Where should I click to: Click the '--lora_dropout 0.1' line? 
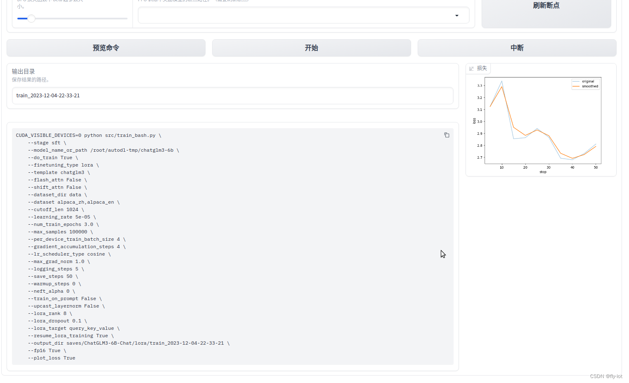click(57, 321)
